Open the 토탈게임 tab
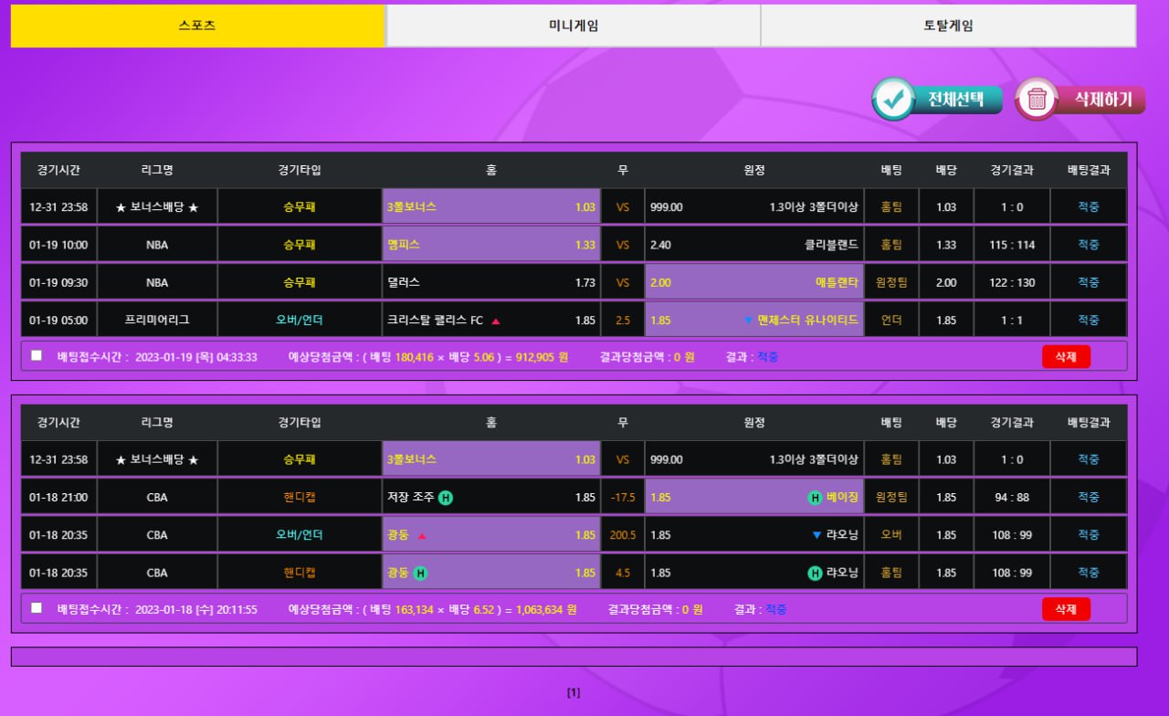The height and width of the screenshot is (716, 1169). click(948, 26)
